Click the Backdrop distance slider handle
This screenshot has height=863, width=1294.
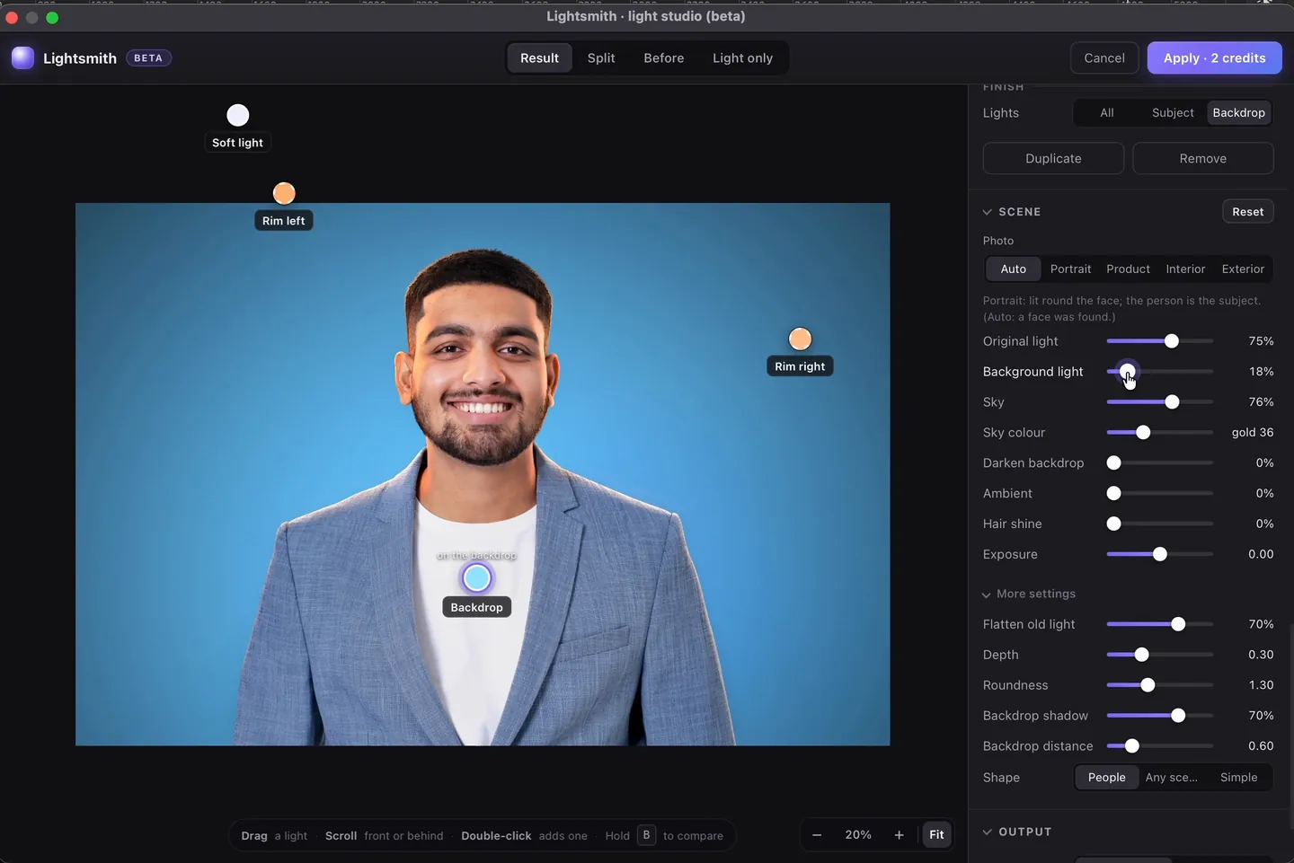pyautogui.click(x=1132, y=746)
